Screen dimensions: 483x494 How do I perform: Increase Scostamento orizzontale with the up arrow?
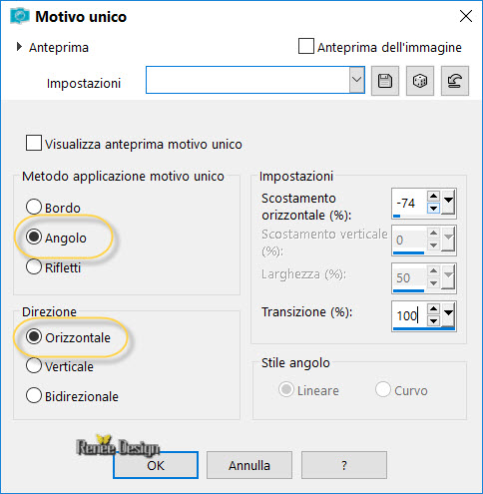[433, 196]
